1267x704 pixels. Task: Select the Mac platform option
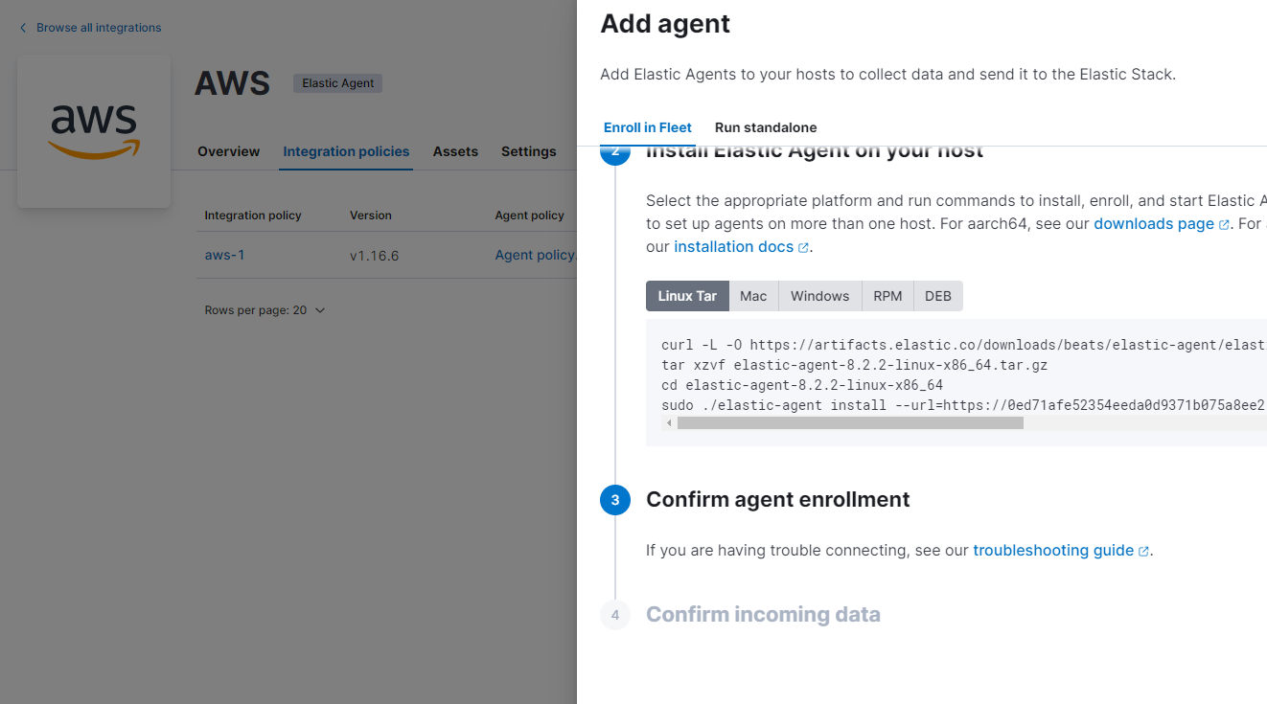pos(753,296)
